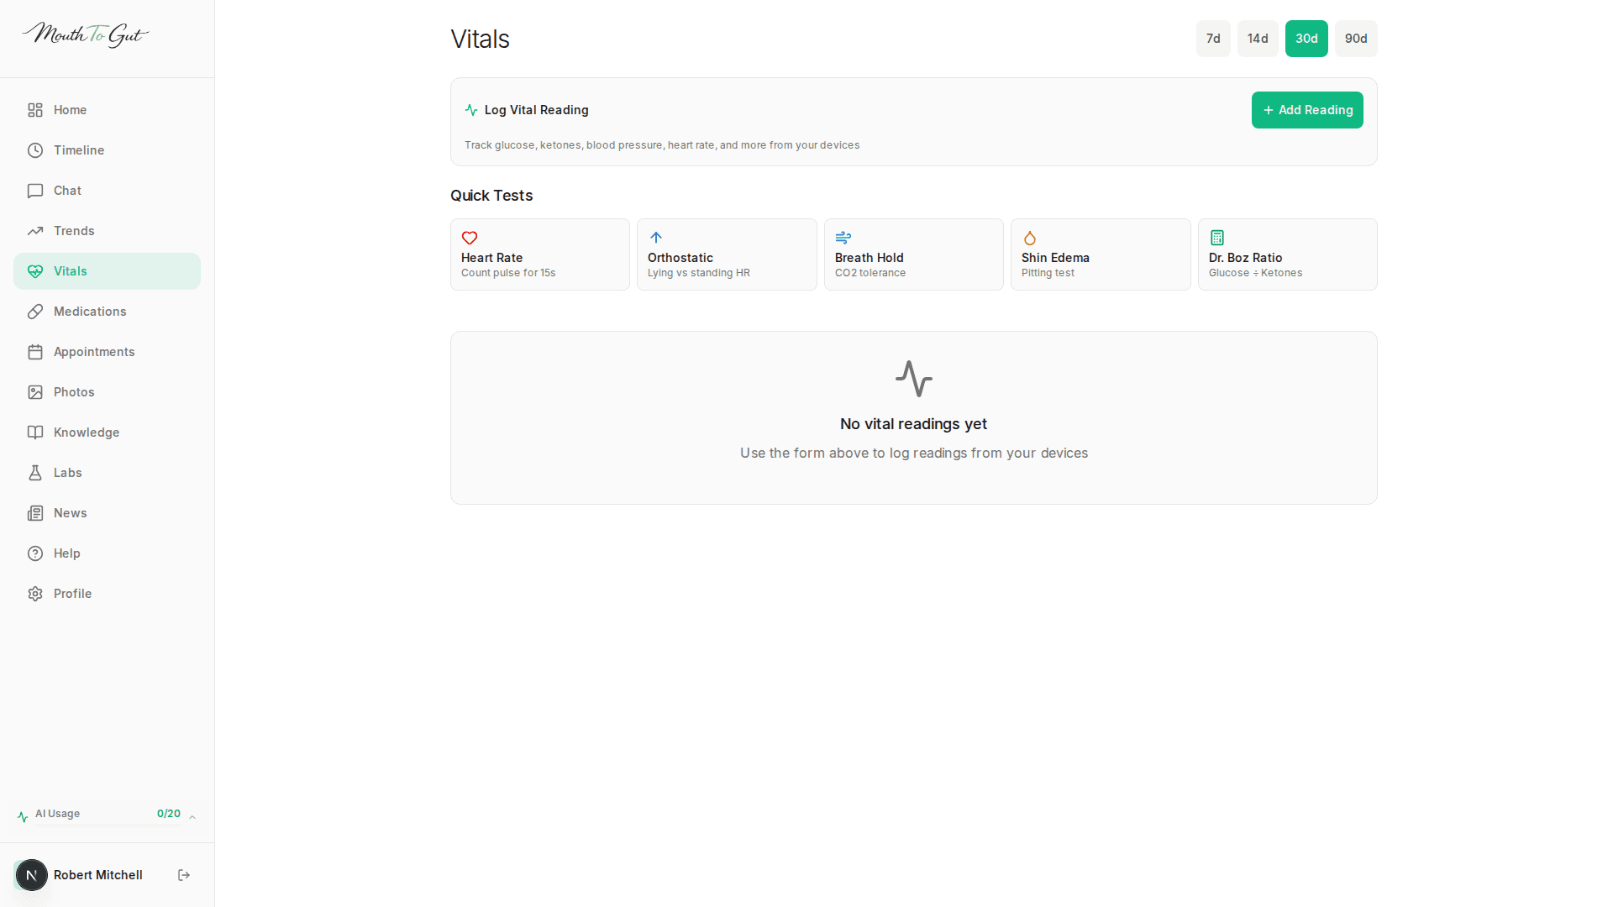Open Labs via the flask icon
Image resolution: width=1613 pixels, height=907 pixels.
pyautogui.click(x=34, y=472)
